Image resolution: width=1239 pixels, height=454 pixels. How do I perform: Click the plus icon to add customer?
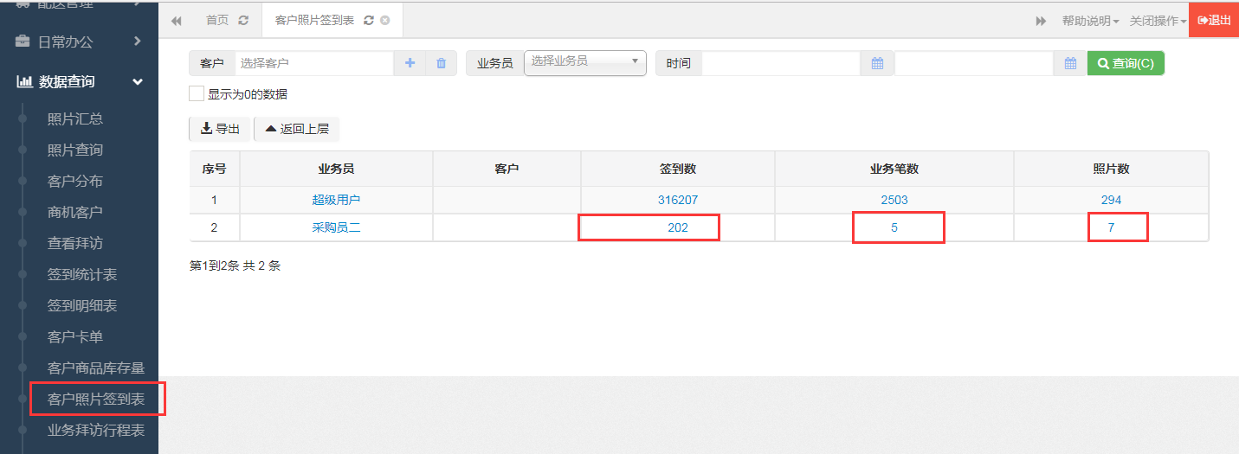coord(410,63)
